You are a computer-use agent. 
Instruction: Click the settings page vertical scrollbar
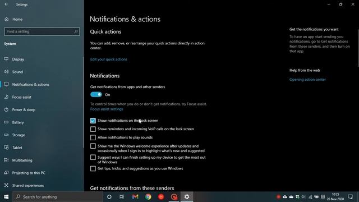358,48
